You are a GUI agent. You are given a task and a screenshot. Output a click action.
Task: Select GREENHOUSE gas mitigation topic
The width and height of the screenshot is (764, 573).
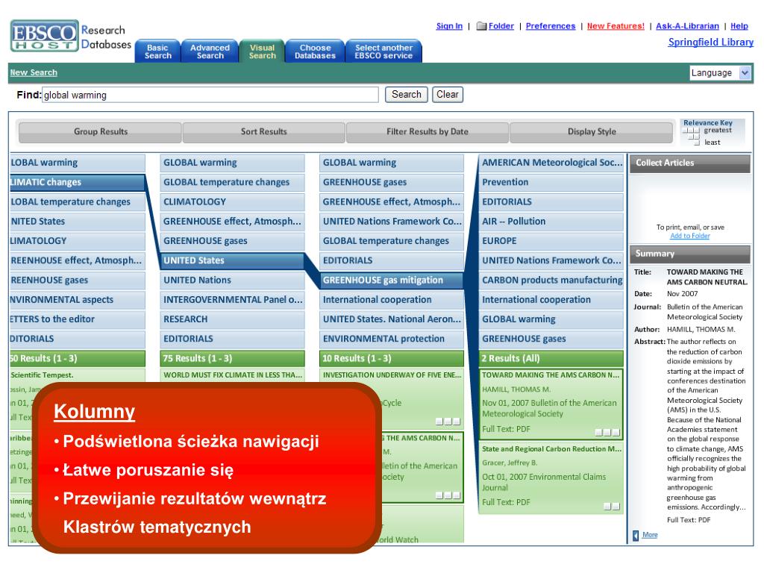tap(391, 281)
